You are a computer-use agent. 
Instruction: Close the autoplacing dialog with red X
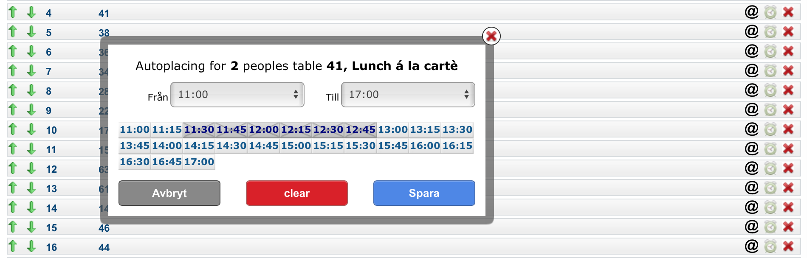click(x=491, y=36)
